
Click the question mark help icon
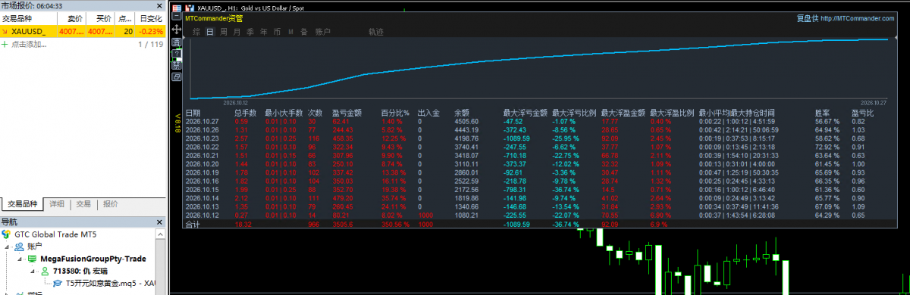tap(176, 53)
